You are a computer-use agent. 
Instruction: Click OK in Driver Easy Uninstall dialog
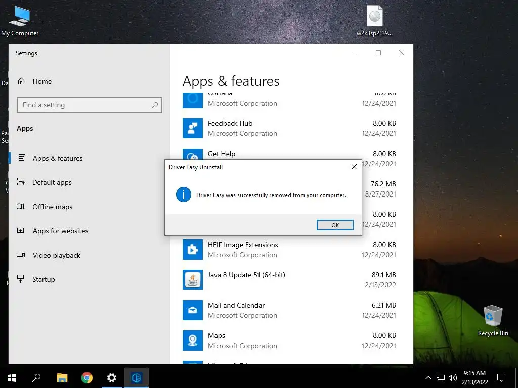335,225
